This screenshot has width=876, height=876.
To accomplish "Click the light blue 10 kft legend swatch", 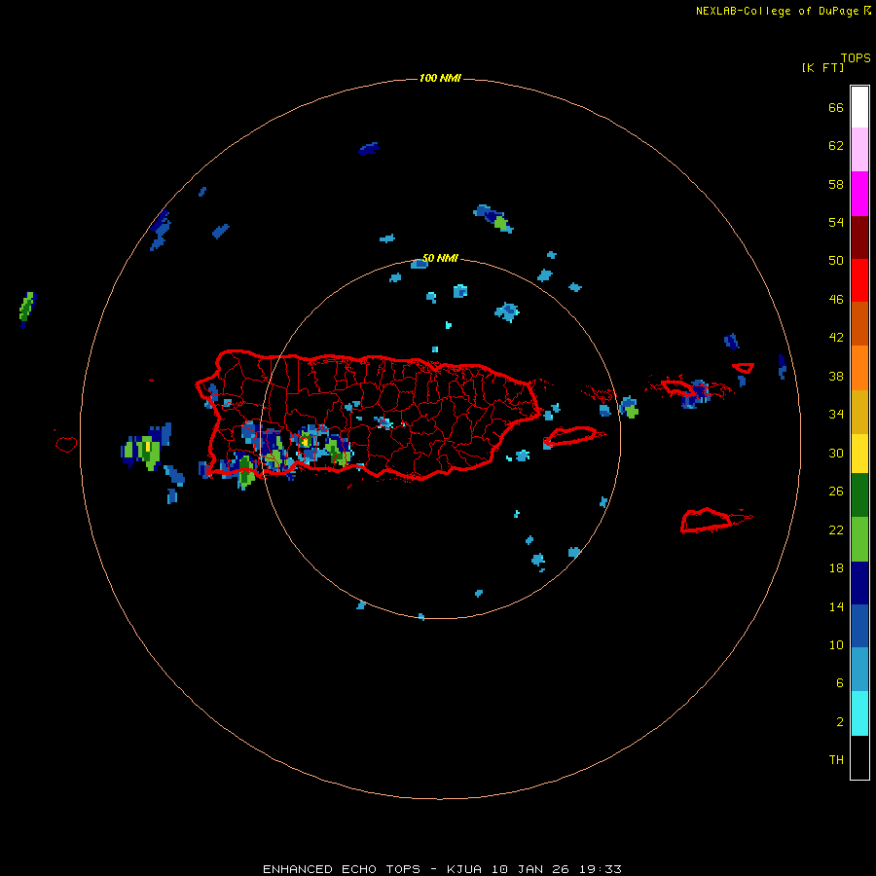I will pyautogui.click(x=859, y=669).
